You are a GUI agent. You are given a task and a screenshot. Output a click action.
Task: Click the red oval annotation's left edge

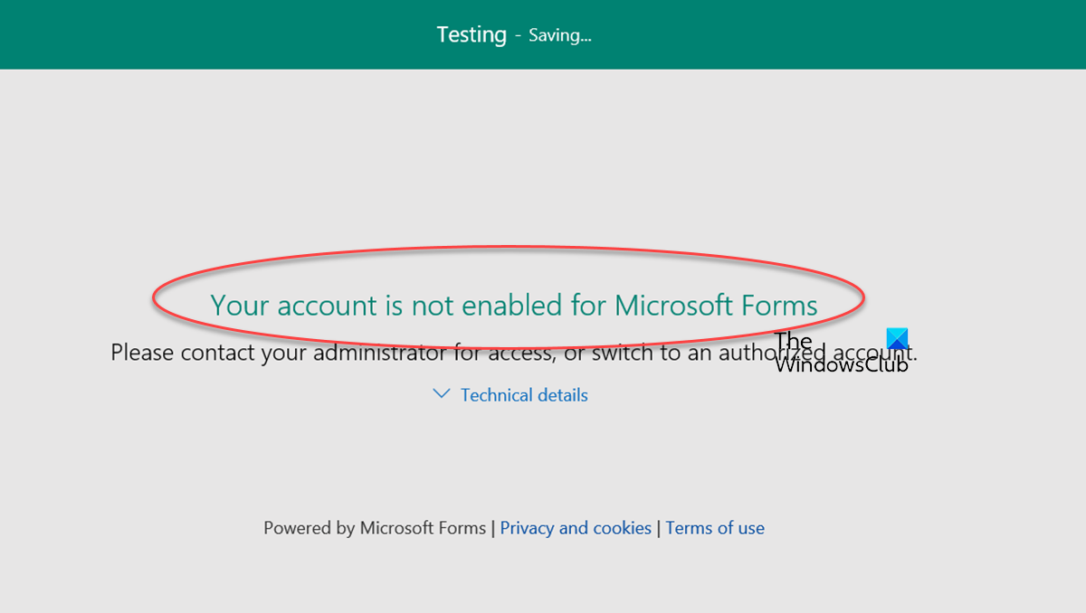[154, 298]
